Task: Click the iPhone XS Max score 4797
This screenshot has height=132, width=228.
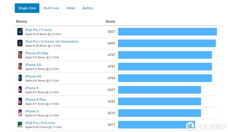Action: point(111,55)
